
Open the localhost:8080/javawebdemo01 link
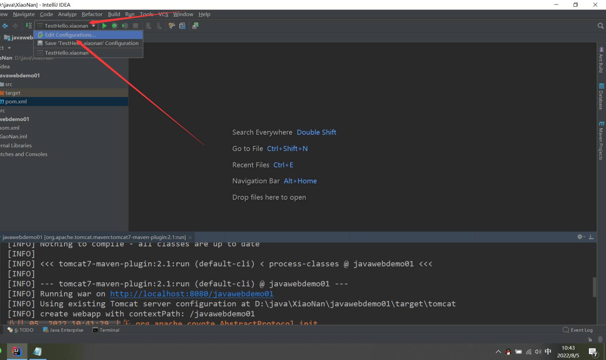point(192,294)
